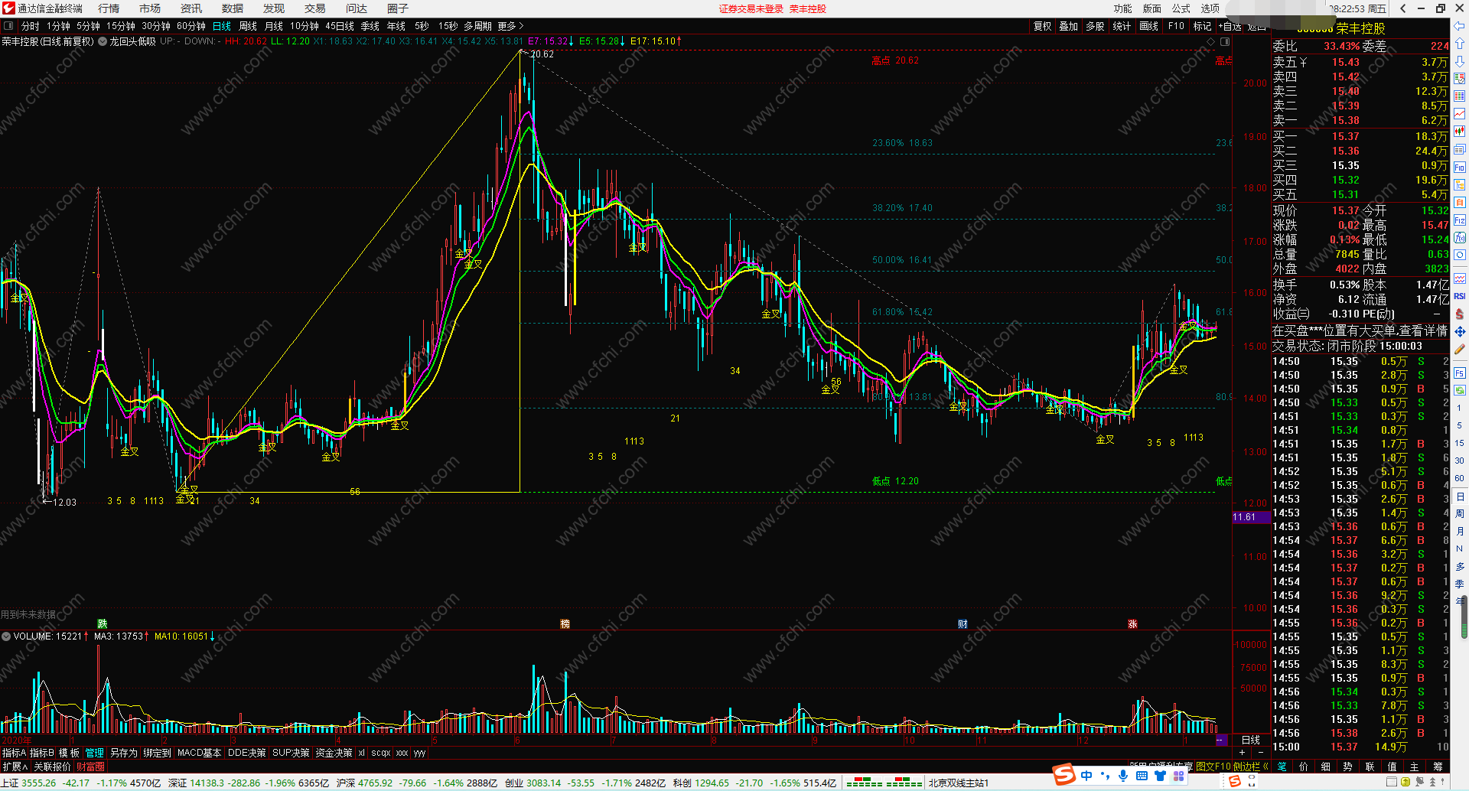1469x791 pixels.
Task: Click the down arrow icon in right sidebar
Action: click(1460, 61)
